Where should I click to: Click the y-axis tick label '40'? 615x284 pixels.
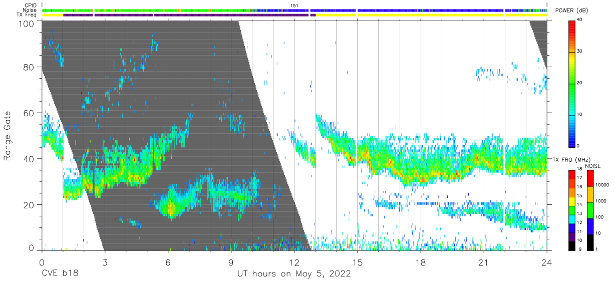pyautogui.click(x=29, y=159)
